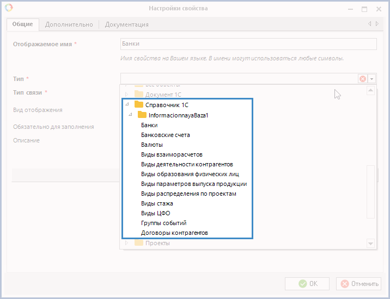This screenshot has height=299, width=390.
Task: Select Виды ЦФО item
Action: point(155,213)
